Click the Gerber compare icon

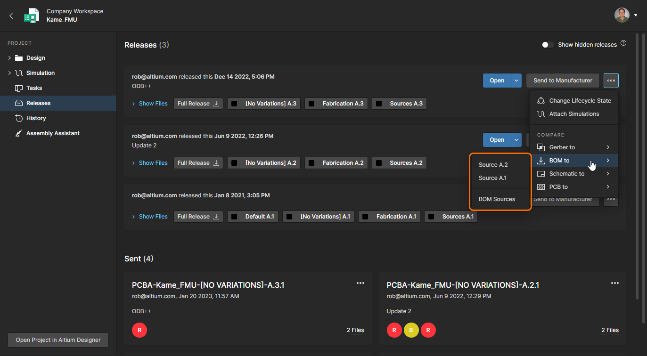pos(541,147)
